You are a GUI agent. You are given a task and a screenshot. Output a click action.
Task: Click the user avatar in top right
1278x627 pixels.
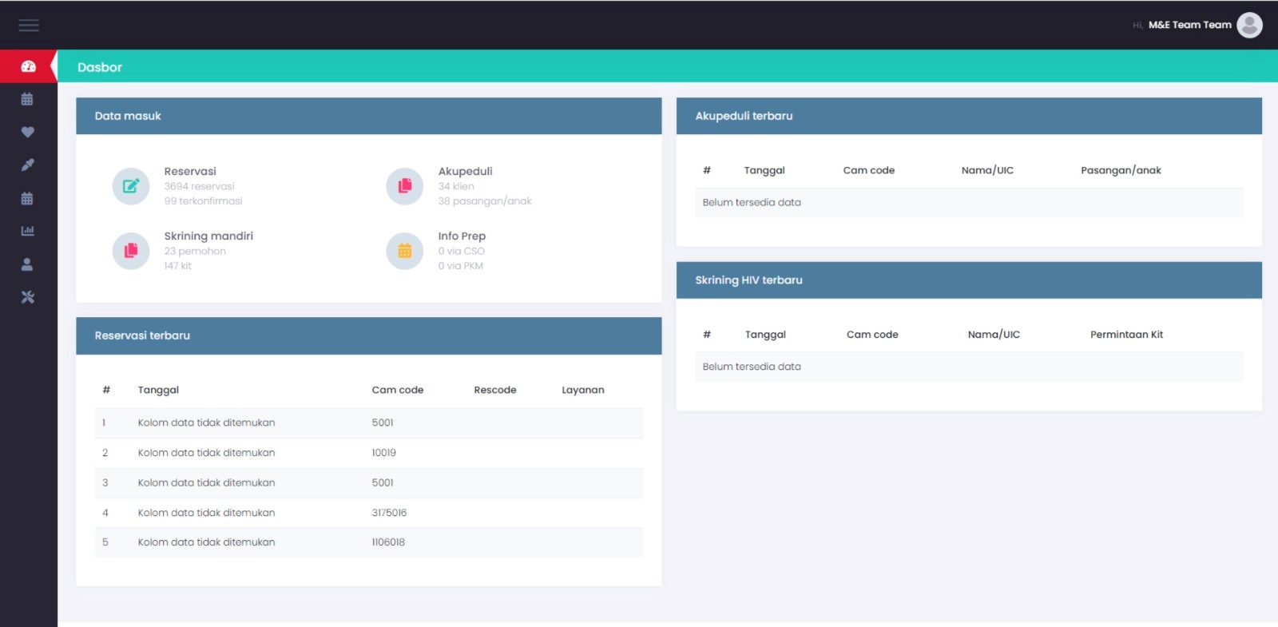1249,26
